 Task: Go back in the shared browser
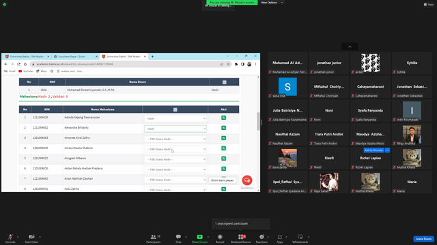6,64
